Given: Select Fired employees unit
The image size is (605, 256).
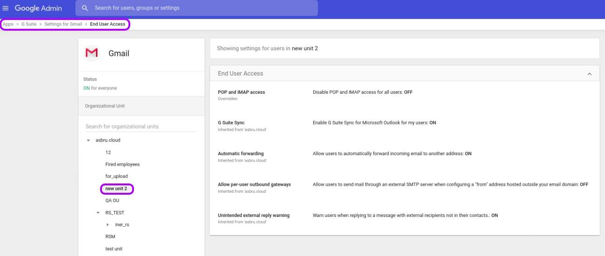Looking at the screenshot, I should [x=122, y=164].
